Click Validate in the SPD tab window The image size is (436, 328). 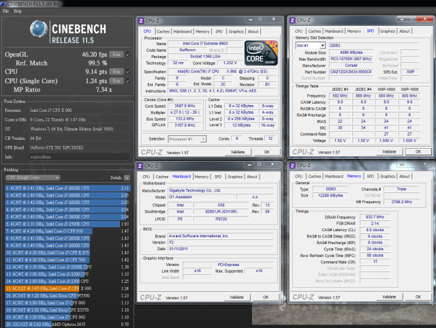[x=389, y=152]
